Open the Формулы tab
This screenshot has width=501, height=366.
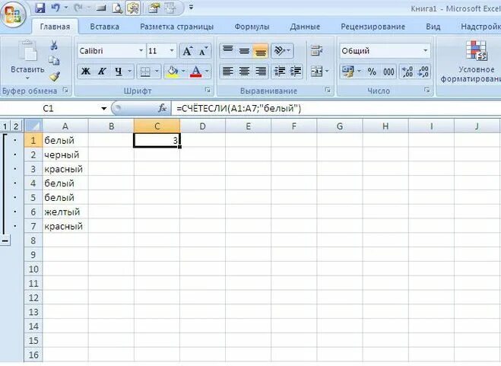[x=252, y=27]
